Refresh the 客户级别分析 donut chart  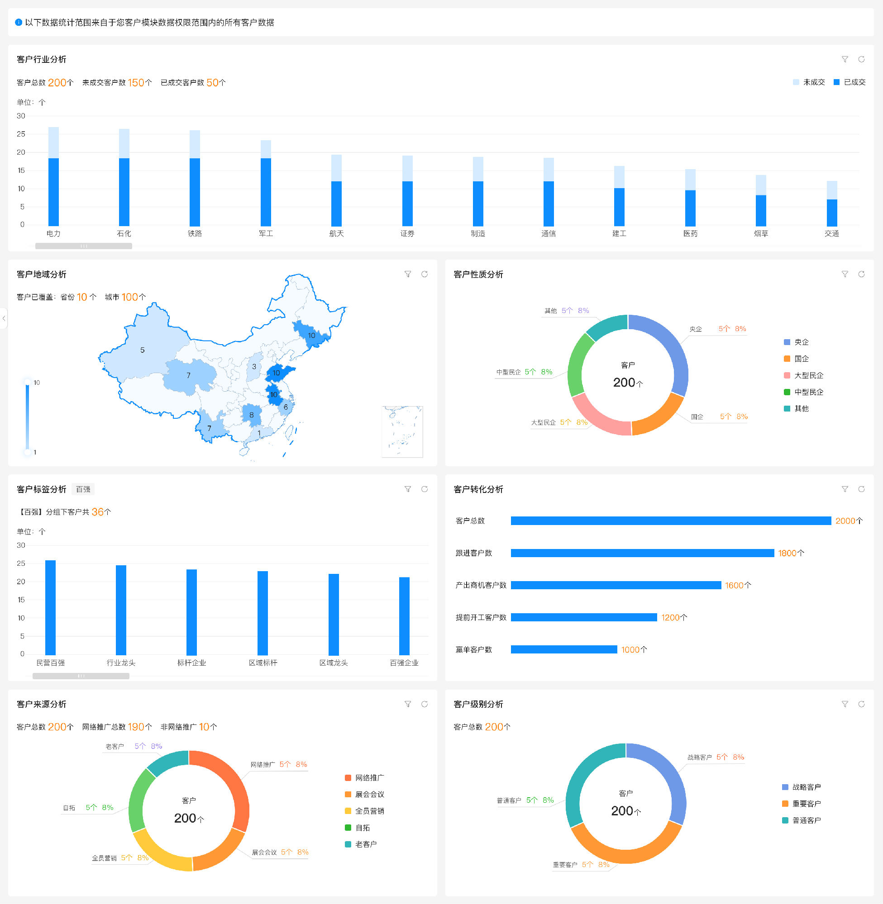pos(861,704)
